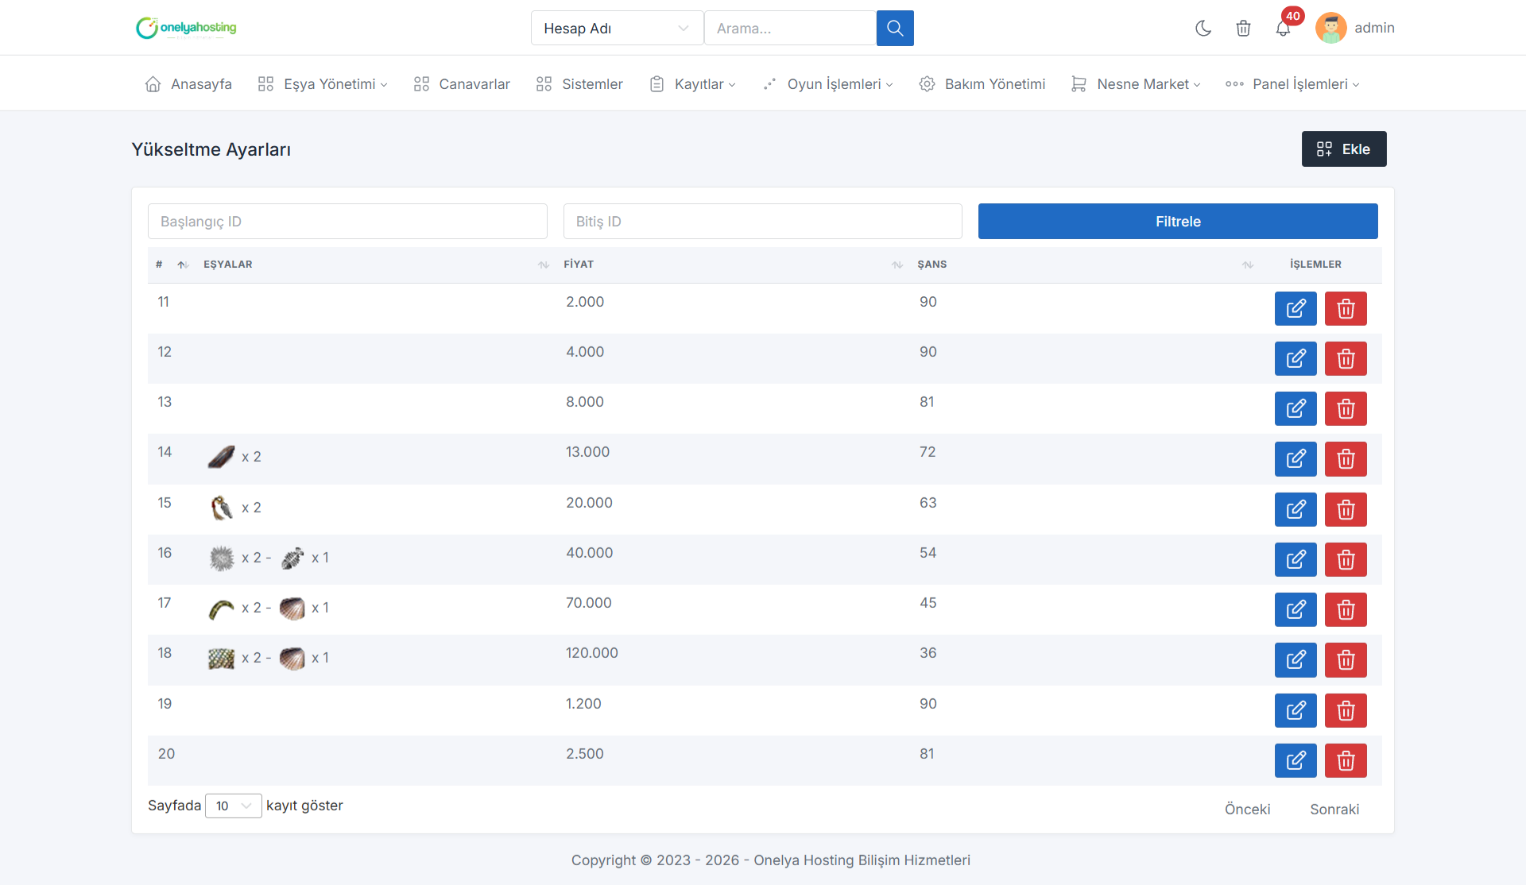
Task: Delete row 12 priced 4.000
Action: pyautogui.click(x=1346, y=358)
